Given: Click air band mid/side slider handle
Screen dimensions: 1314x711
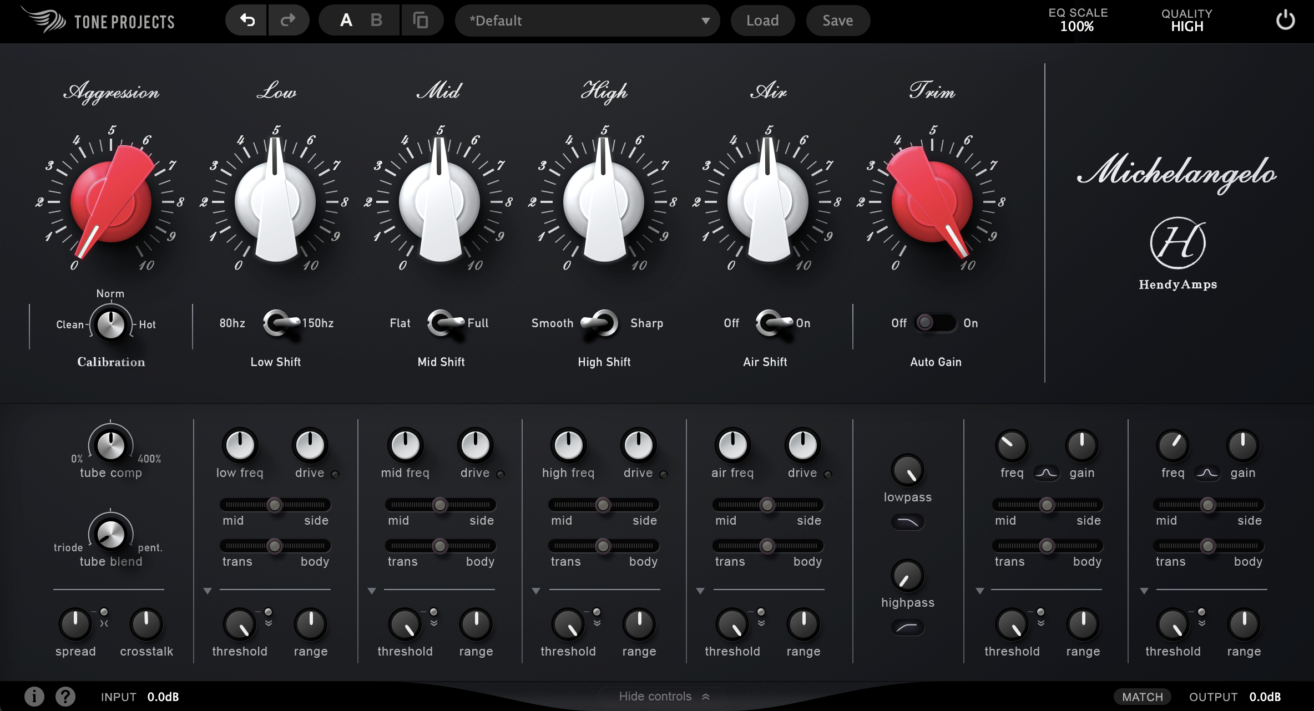Looking at the screenshot, I should (767, 505).
